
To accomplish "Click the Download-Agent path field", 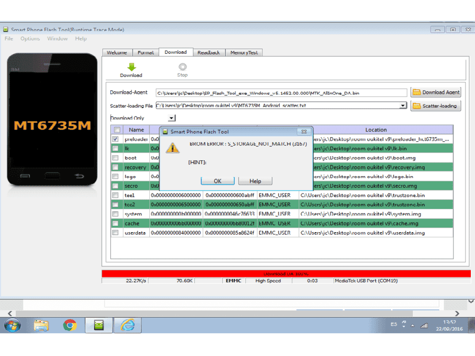I will 281,93.
